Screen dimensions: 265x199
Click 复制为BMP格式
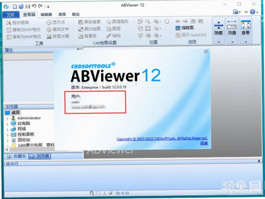24,37
